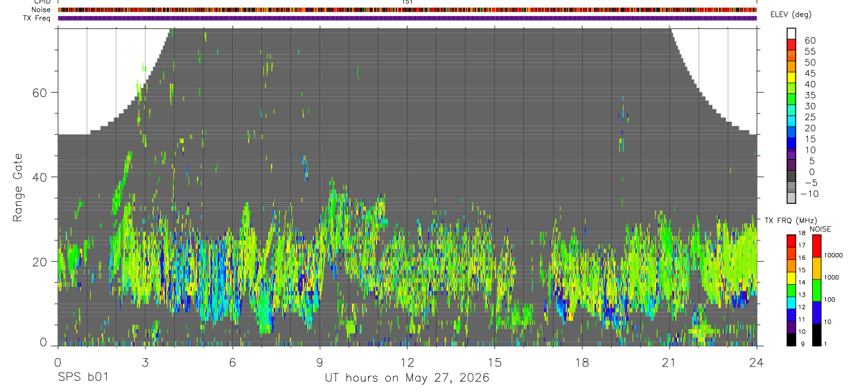
Task: Click the red swatch in the ELEV colorbar
Action: click(791, 45)
